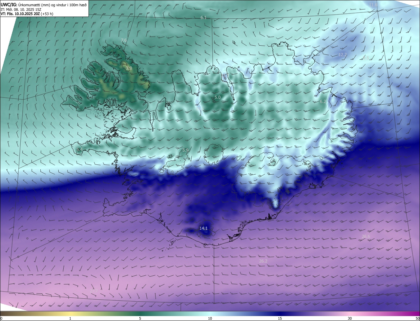Click the 26.6 value label
The width and height of the screenshot is (420, 321).
pyautogui.click(x=366, y=236)
